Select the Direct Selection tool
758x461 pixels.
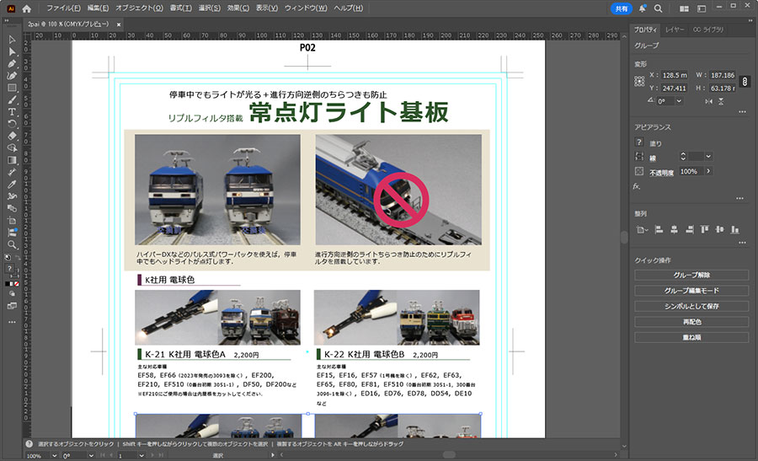click(x=12, y=51)
